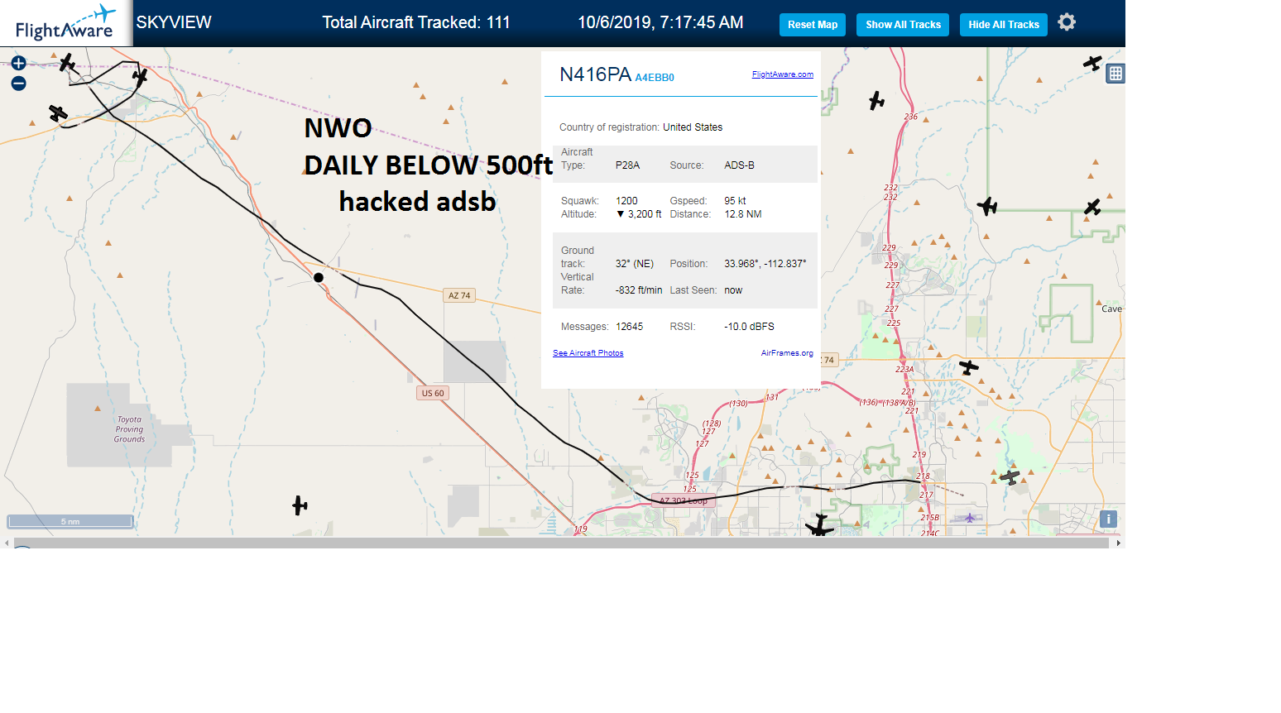The image size is (1281, 713).
Task: Click the 32° (NE) ground track value
Action: (635, 264)
